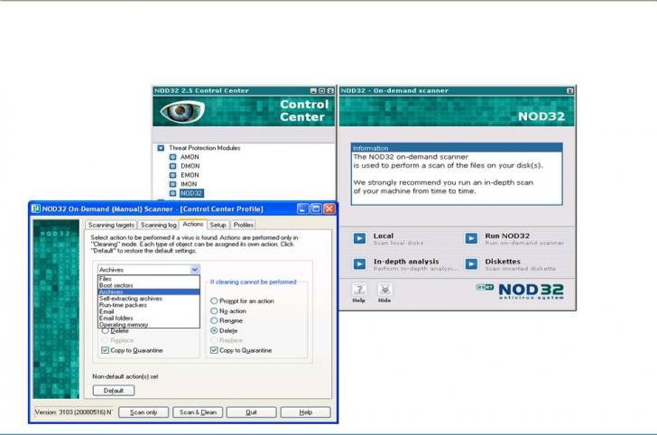Select No action when cleaning fails
The height and width of the screenshot is (435, 657).
214,311
